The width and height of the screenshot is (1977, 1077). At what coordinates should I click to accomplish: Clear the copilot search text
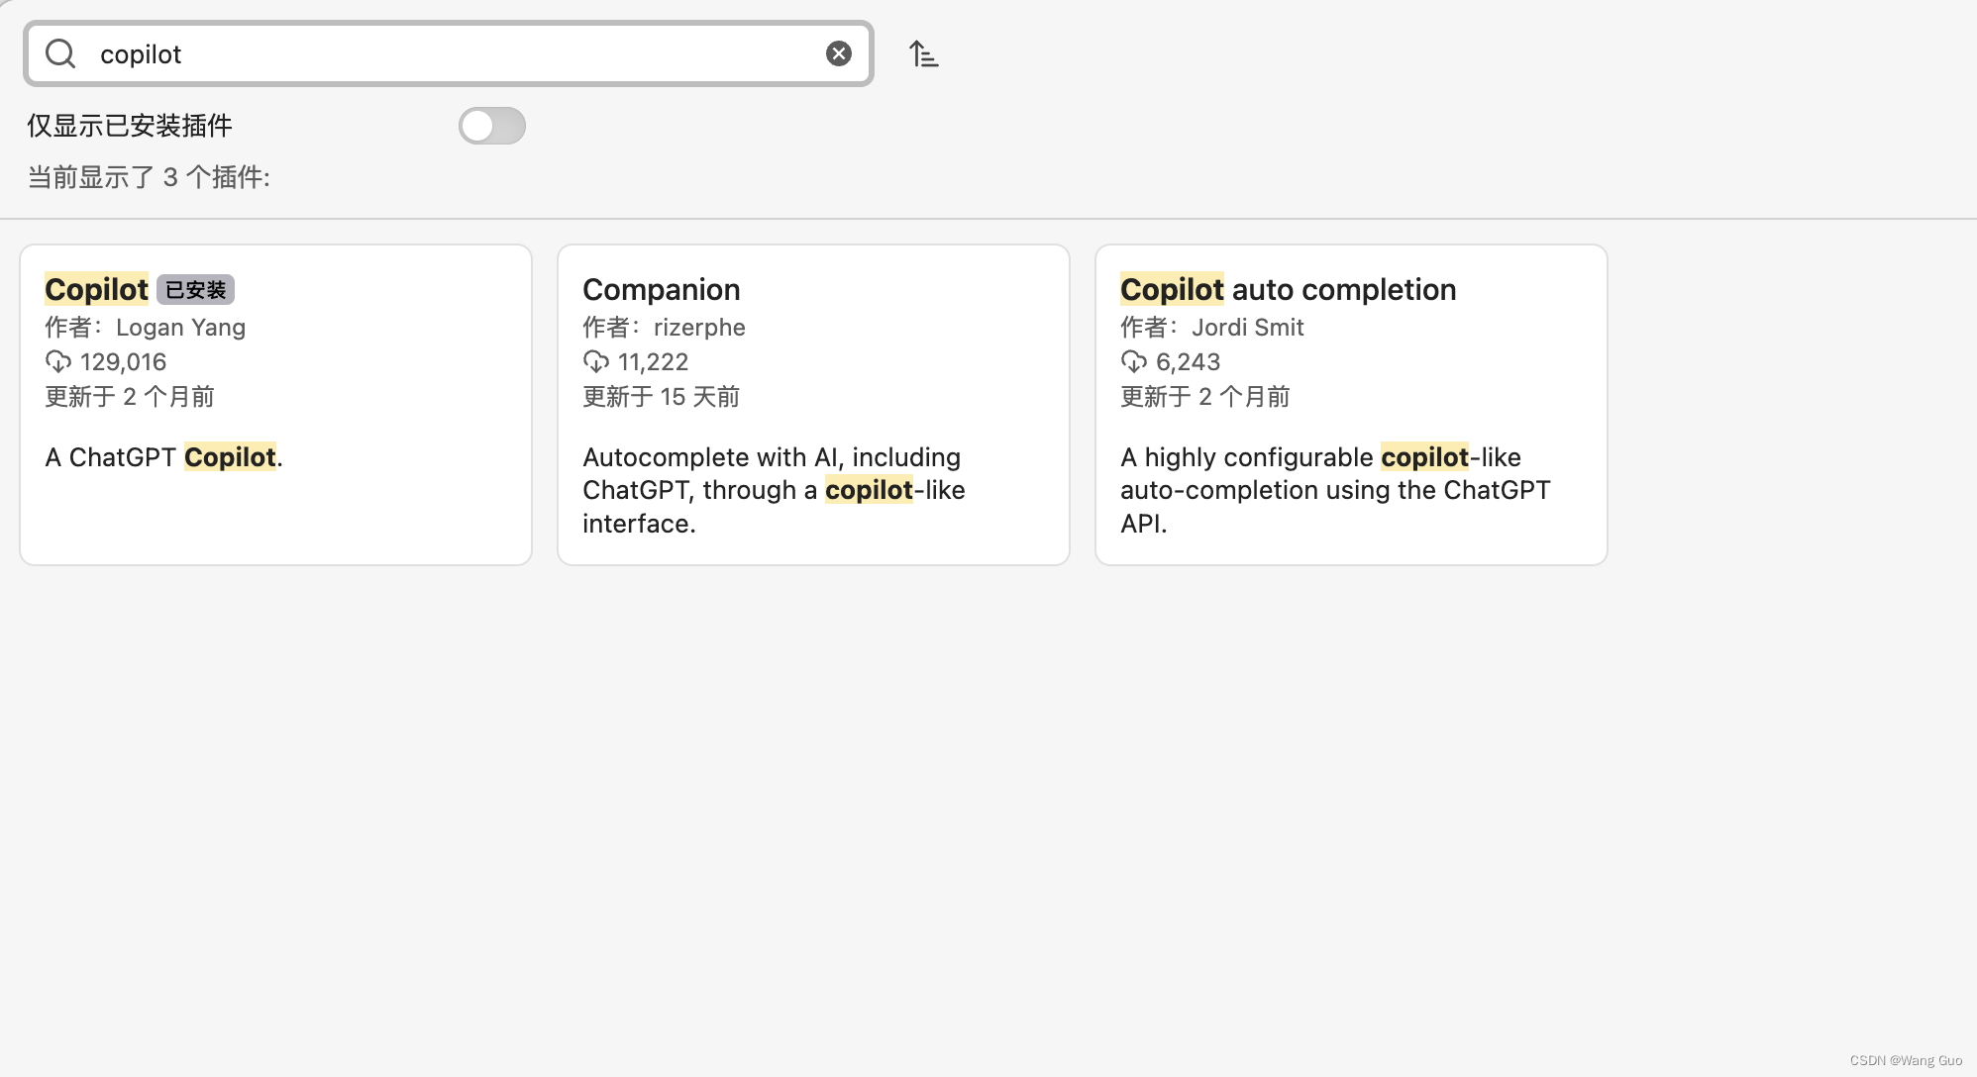838,53
